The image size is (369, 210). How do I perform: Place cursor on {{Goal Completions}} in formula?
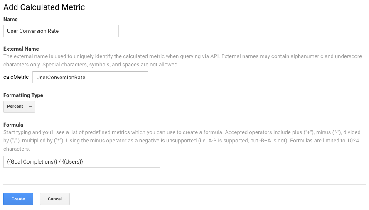[x=32, y=162]
